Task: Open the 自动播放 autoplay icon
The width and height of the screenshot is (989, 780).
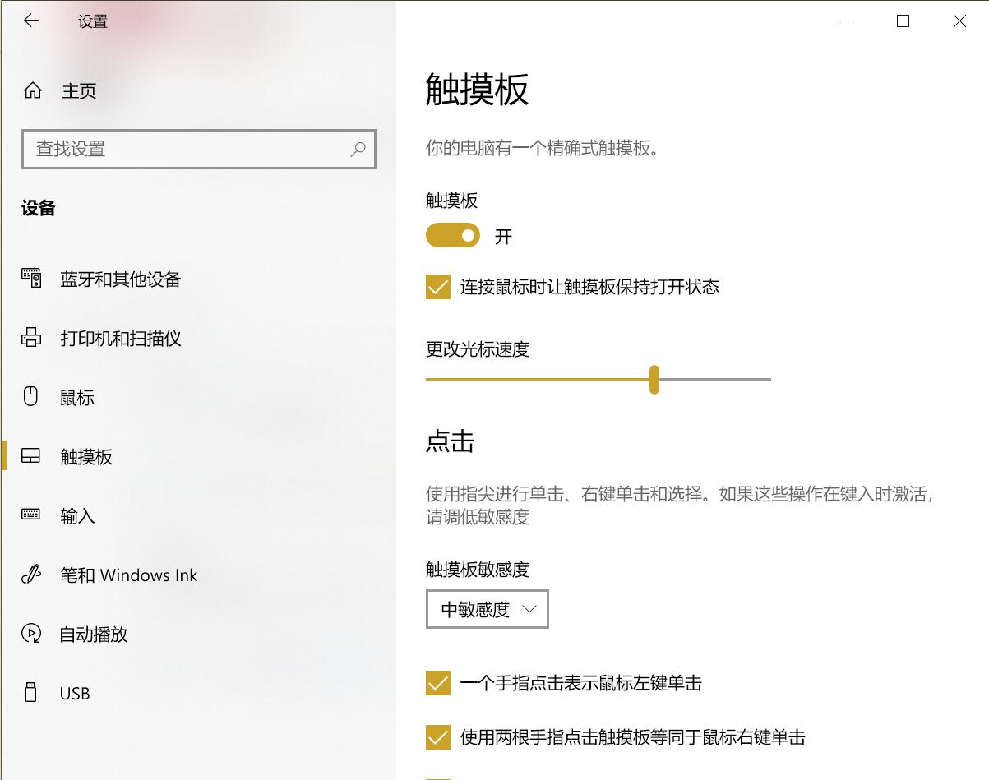Action: click(31, 634)
